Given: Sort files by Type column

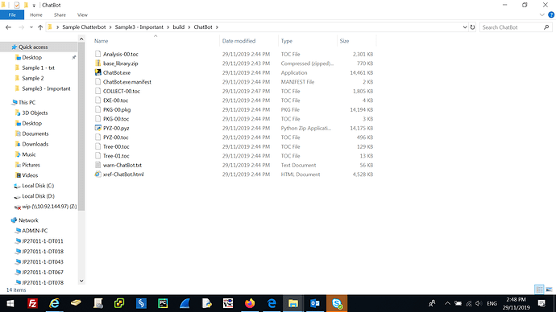Looking at the screenshot, I should tap(287, 41).
